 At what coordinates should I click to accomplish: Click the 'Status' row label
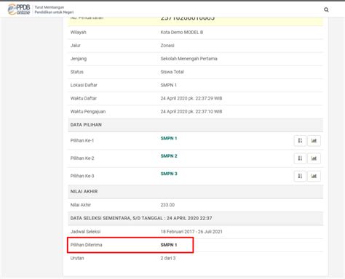point(76,72)
